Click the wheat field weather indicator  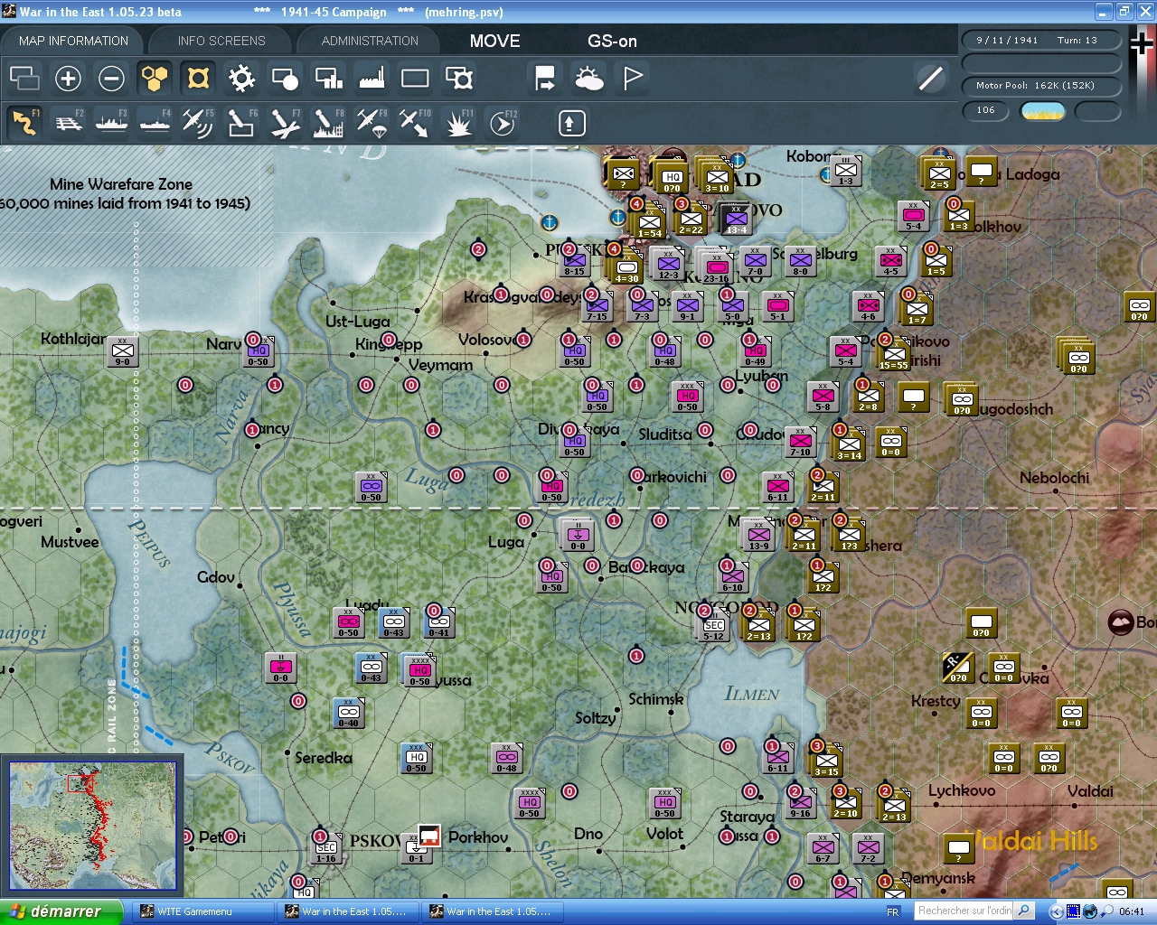[1043, 111]
